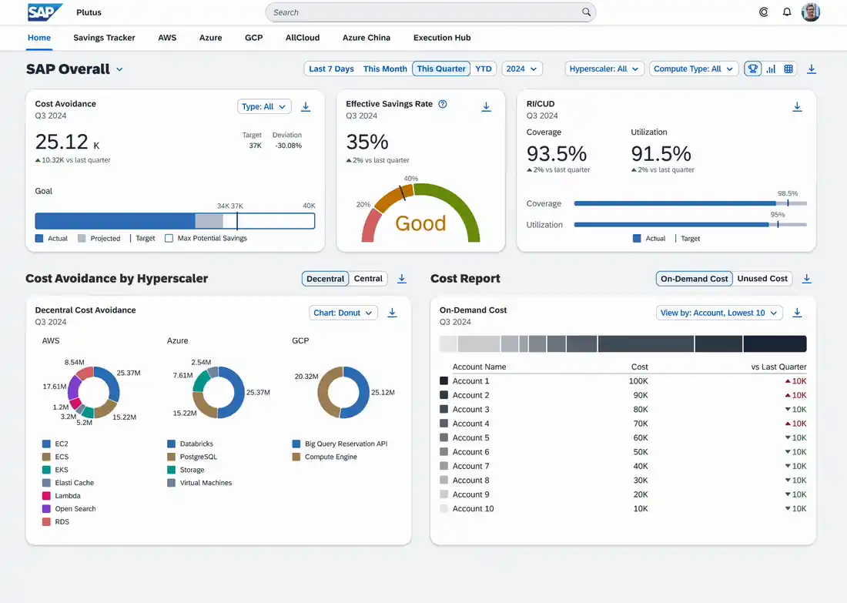Click the AWS donut chart
The width and height of the screenshot is (847, 603).
tap(93, 392)
